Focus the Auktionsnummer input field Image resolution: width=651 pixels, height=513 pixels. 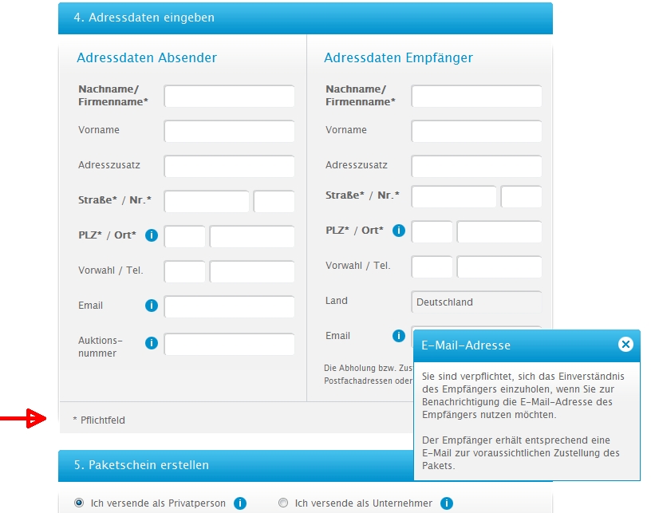point(229,344)
